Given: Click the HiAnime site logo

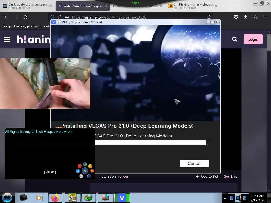Looking at the screenshot, I should point(33,39).
